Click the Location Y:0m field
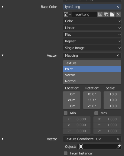This screenshot has height=156, width=124. 71,100
